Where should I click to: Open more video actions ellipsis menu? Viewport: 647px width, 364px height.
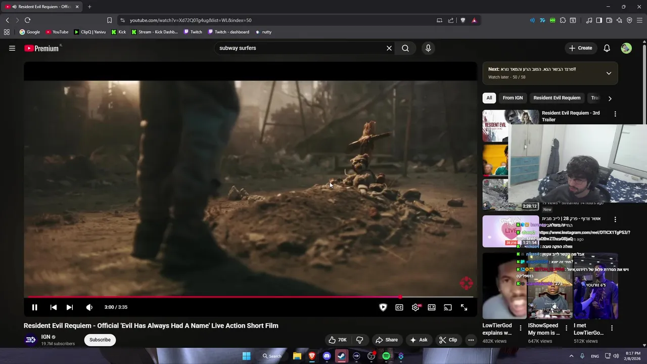(471, 340)
